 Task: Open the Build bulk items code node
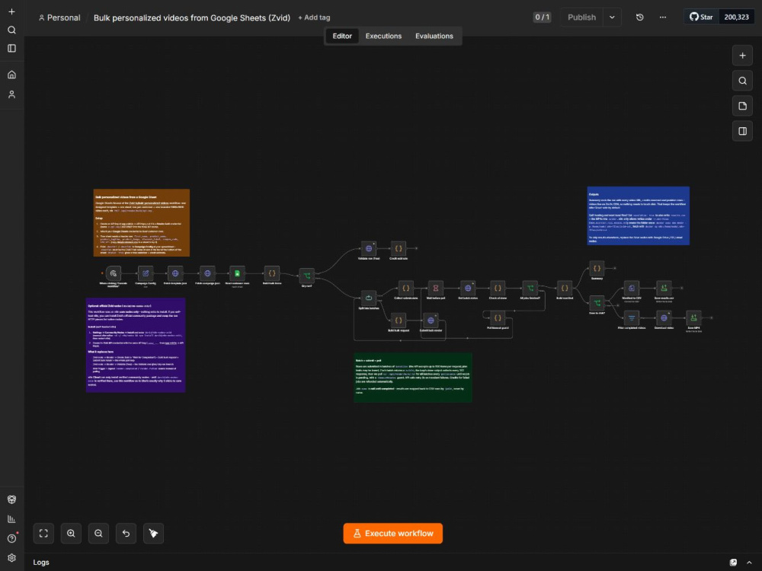click(x=272, y=273)
